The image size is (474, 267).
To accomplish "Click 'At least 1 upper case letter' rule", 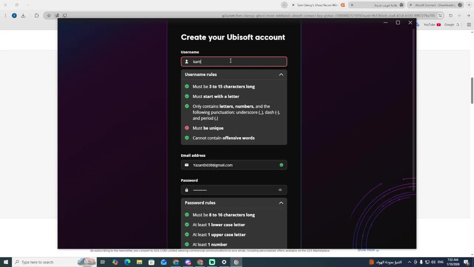I will pos(219,235).
